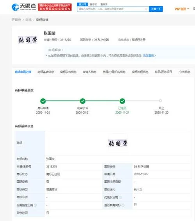Screen dimensions: 195x221
Task: Show help icon next to 优先权日期
Action: click(x=120, y=197)
